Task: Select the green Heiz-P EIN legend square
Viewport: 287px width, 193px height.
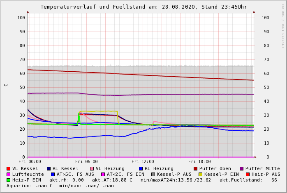Action: (9, 180)
